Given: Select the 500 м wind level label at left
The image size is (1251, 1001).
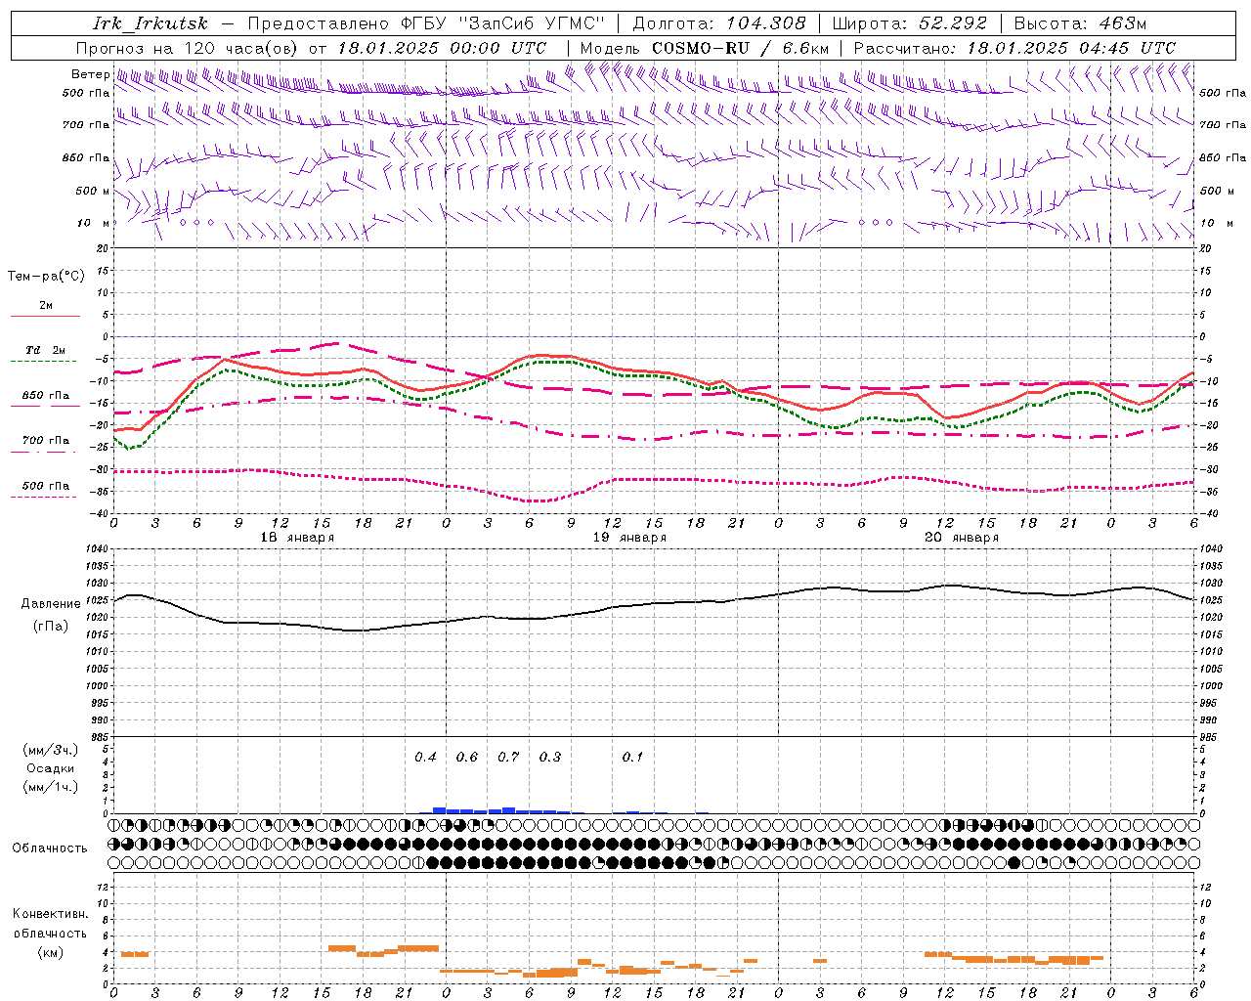Looking at the screenshot, I should (x=93, y=191).
